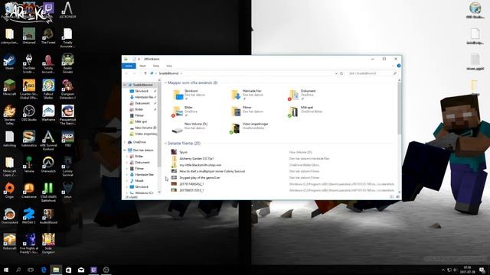Viewport: 490px width, 275px height.
Task: Open Explorer help question mark button
Action: click(x=399, y=66)
